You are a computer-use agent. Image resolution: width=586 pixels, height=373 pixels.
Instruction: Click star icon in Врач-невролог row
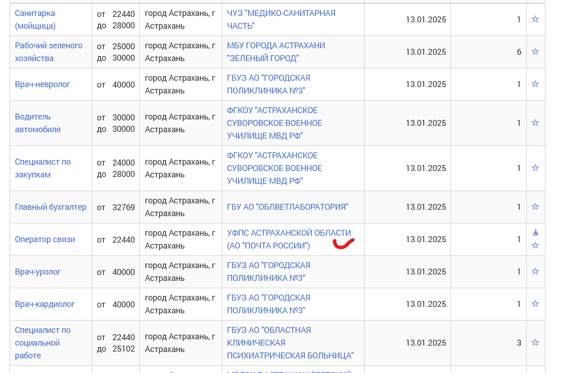tap(535, 84)
